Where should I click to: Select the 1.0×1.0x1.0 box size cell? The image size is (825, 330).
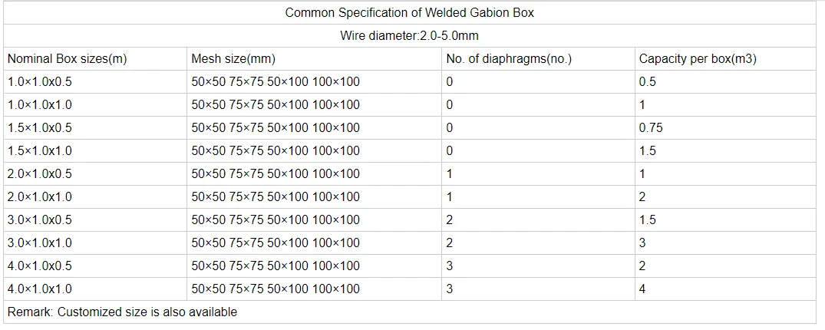[x=95, y=104]
